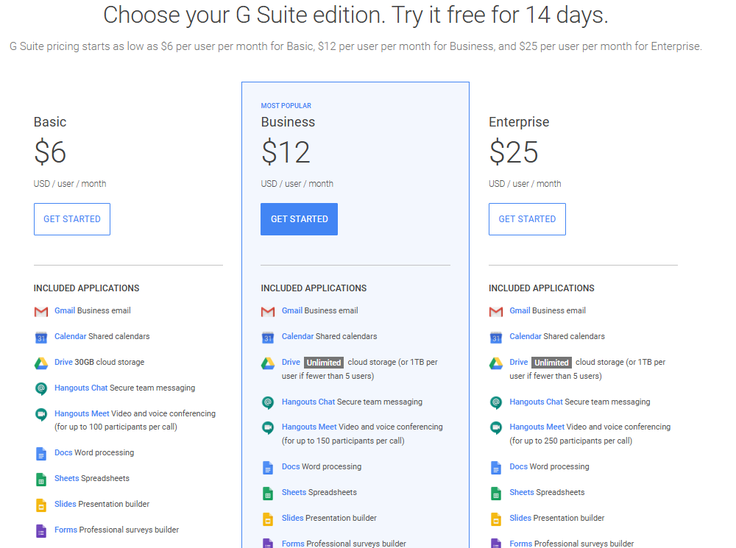Click Get Started under Basic $6 plan
This screenshot has width=736, height=548.
tap(72, 219)
